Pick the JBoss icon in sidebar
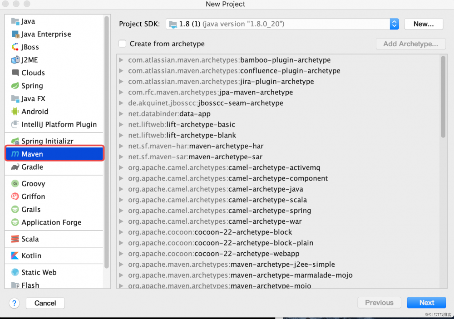454x319 pixels. [15, 47]
